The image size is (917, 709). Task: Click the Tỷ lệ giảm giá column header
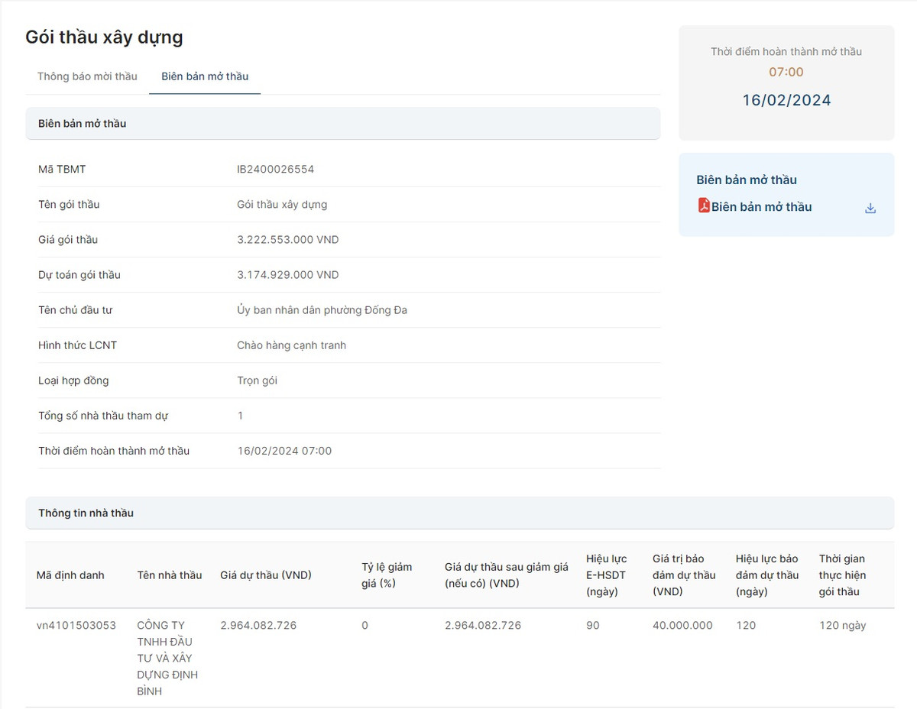(387, 575)
